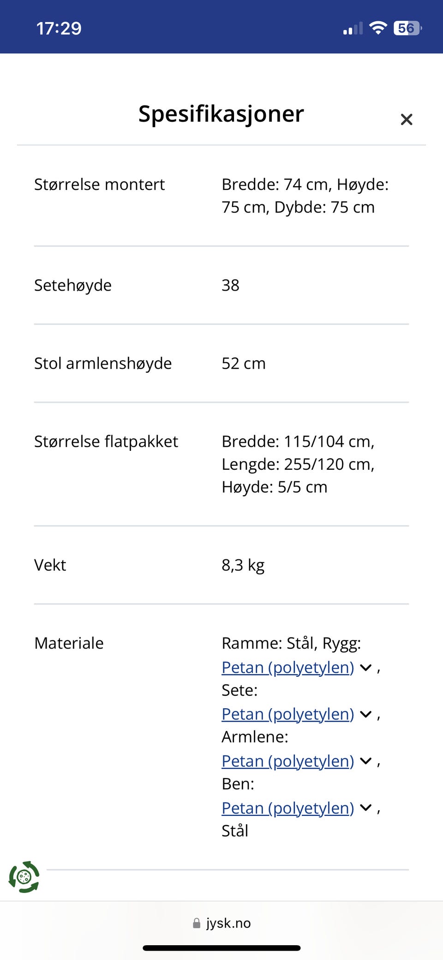Viewport: 443px width, 960px height.
Task: Tap the Vekt value 8,3 kg
Action: [x=243, y=565]
